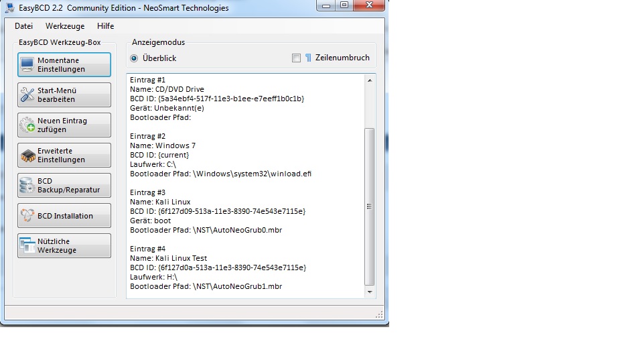
Task: Open Erweiterte Einstellungen
Action: 64,155
